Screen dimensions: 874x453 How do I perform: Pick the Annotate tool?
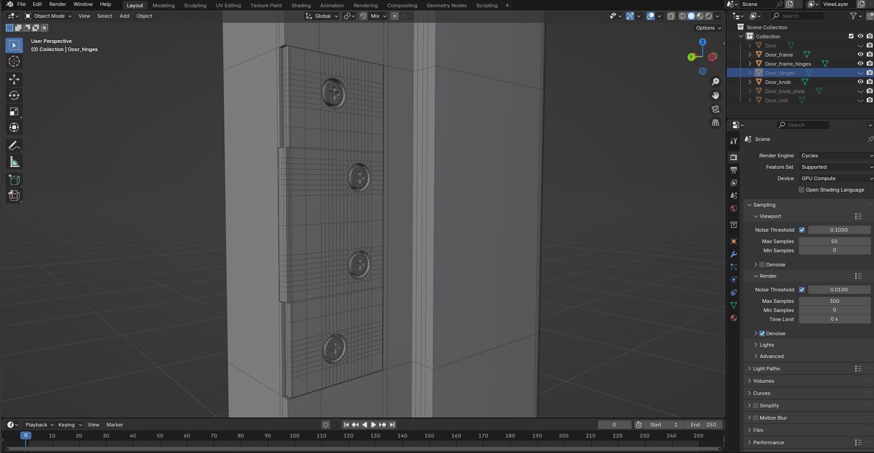click(x=14, y=146)
